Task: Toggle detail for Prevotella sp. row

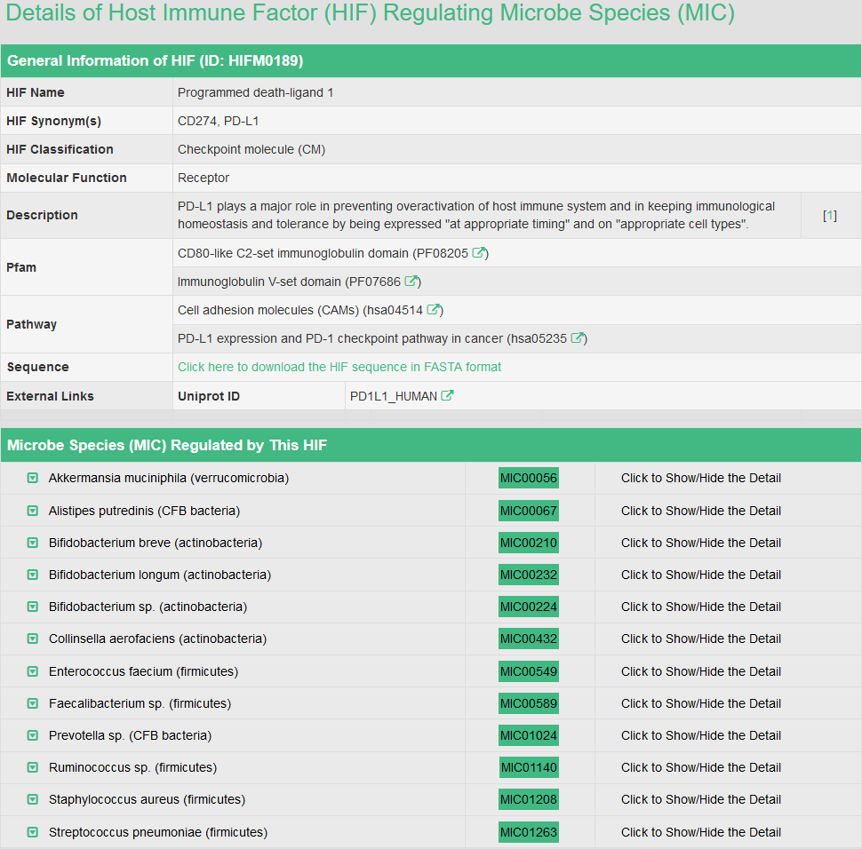Action: tap(700, 735)
